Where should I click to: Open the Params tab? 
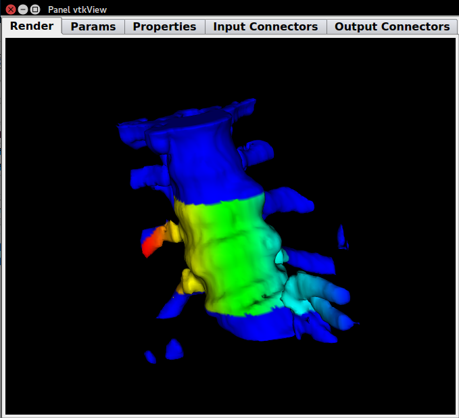point(93,26)
